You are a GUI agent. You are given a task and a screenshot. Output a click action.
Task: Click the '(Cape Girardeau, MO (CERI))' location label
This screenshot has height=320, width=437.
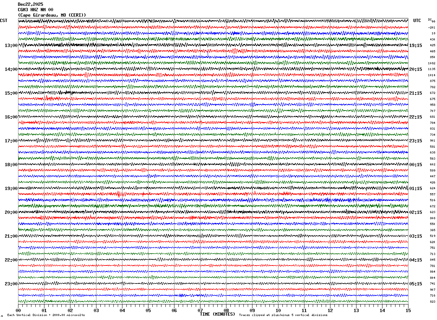52,15
